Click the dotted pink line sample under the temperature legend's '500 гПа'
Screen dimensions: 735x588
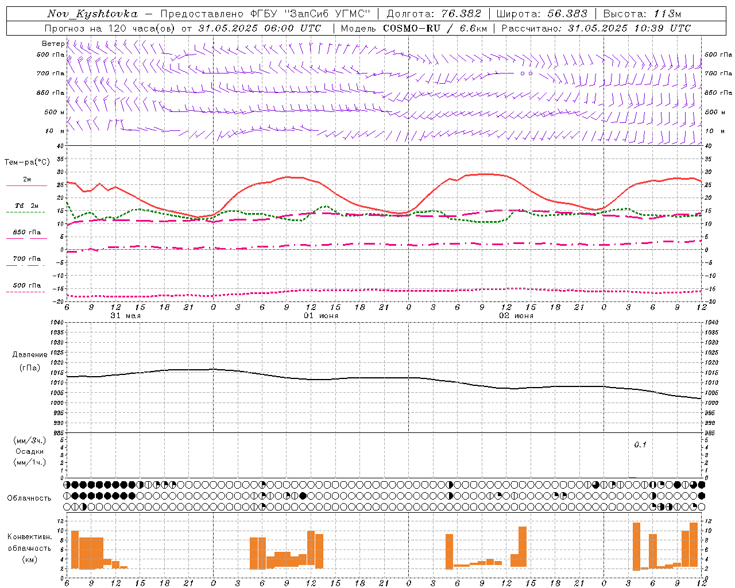(x=25, y=292)
